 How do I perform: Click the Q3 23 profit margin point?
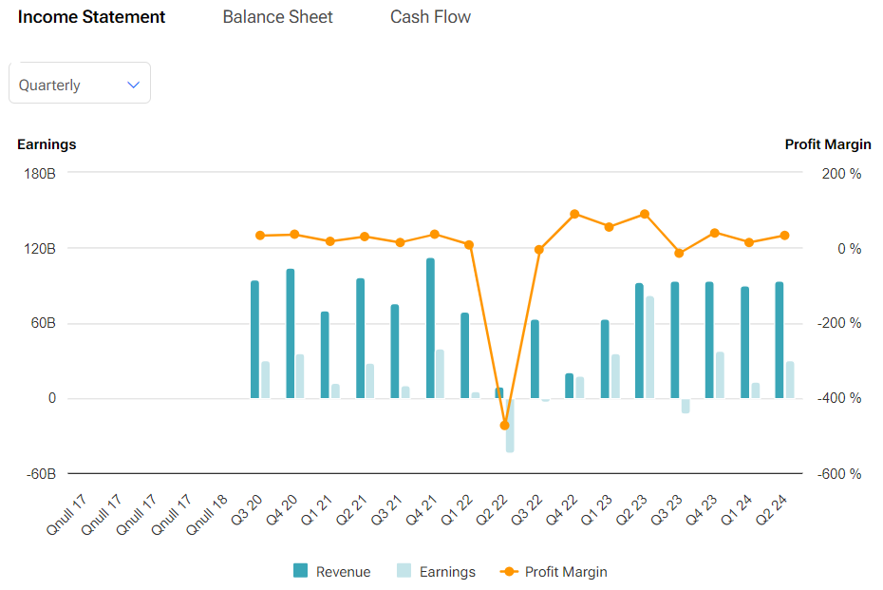pos(679,253)
